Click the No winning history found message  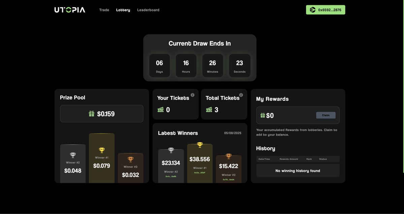(298, 171)
